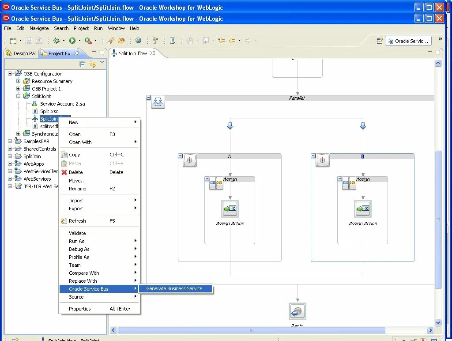Open the File menu
Viewport: 452px width, 341px height.
tap(8, 28)
